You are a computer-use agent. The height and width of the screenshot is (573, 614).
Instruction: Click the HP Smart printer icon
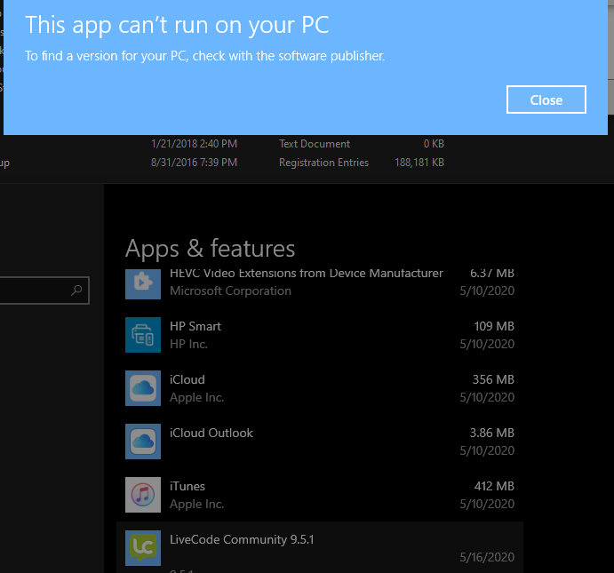(142, 335)
